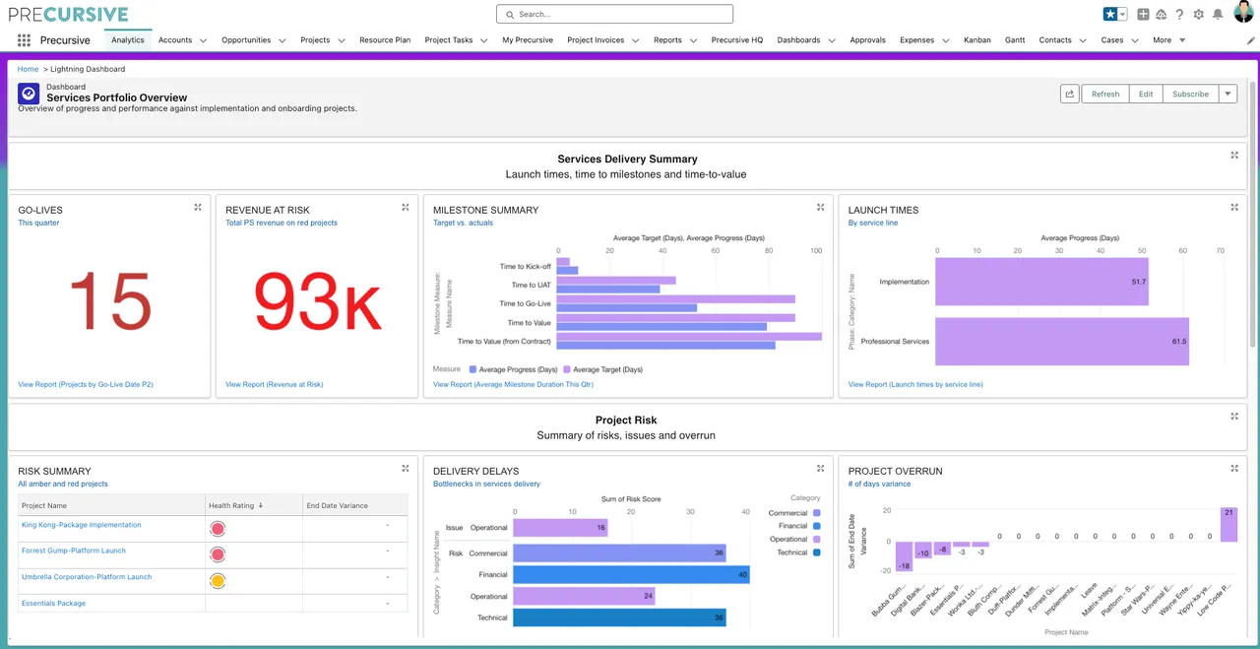The height and width of the screenshot is (649, 1260).
Task: Expand the Cases tab chevron
Action: [1134, 40]
